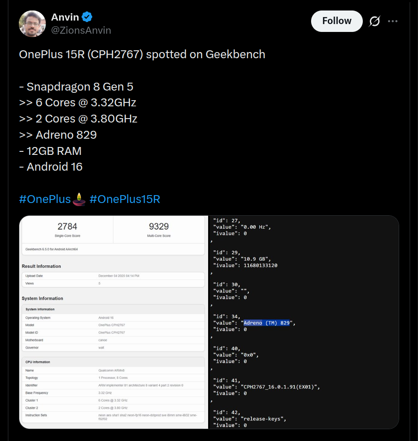Screen dimensions: 418x441
Task: Click the 2784 single-core score
Action: [x=67, y=227]
